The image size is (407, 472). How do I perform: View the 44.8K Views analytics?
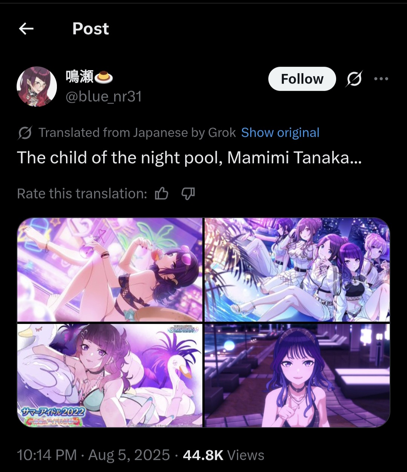223,455
